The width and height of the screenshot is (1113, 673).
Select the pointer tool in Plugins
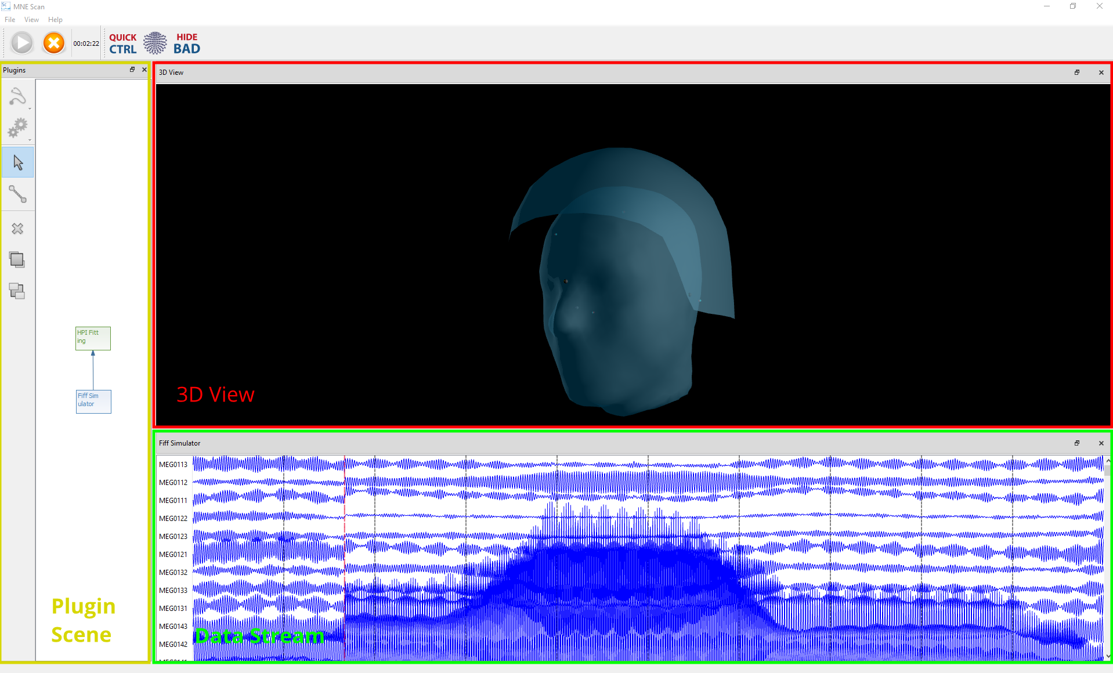pyautogui.click(x=18, y=162)
